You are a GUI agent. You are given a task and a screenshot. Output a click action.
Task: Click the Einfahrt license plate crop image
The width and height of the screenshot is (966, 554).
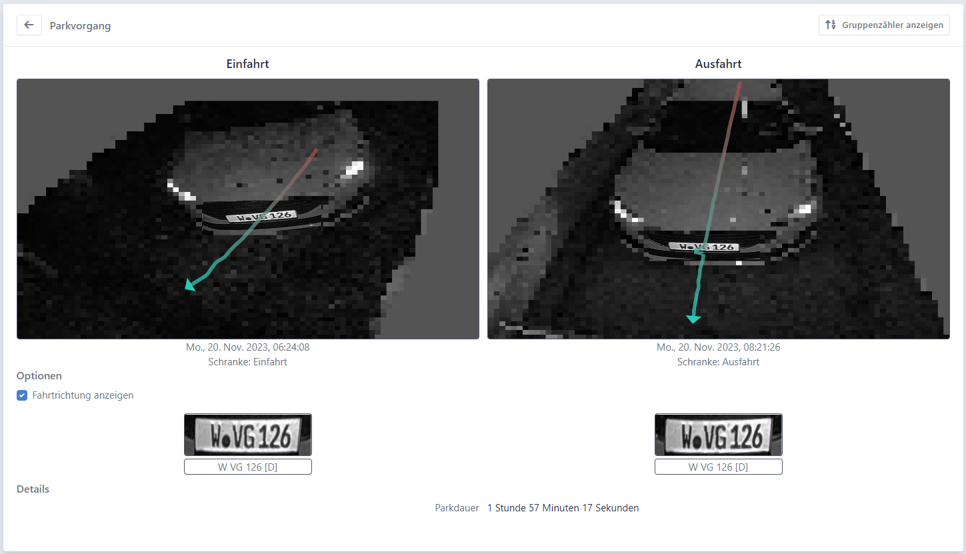click(x=248, y=435)
